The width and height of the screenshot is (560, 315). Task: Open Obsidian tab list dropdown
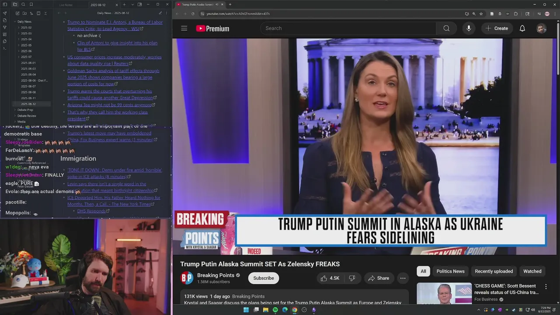[132, 4]
